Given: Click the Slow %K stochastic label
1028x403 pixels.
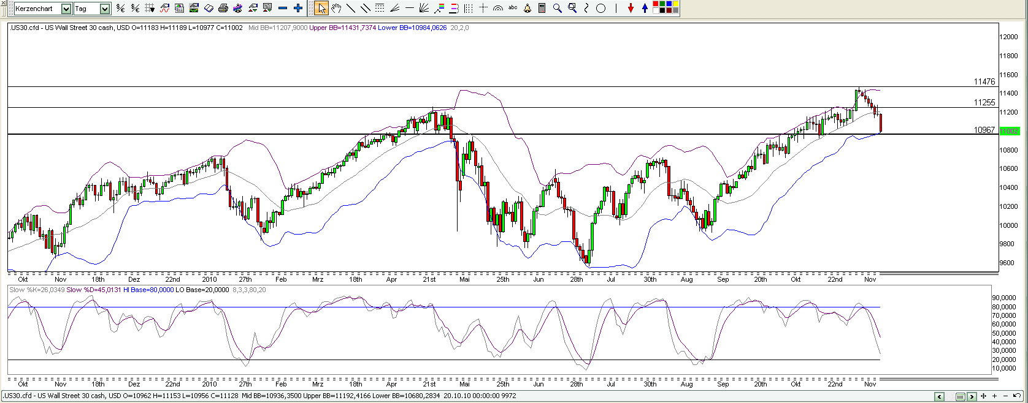Looking at the screenshot, I should coord(37,290).
